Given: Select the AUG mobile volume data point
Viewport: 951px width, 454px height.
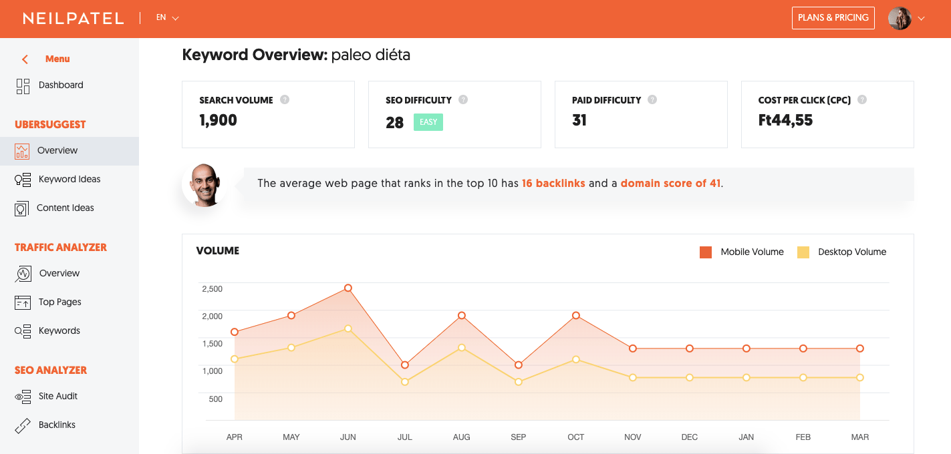Looking at the screenshot, I should tap(462, 316).
